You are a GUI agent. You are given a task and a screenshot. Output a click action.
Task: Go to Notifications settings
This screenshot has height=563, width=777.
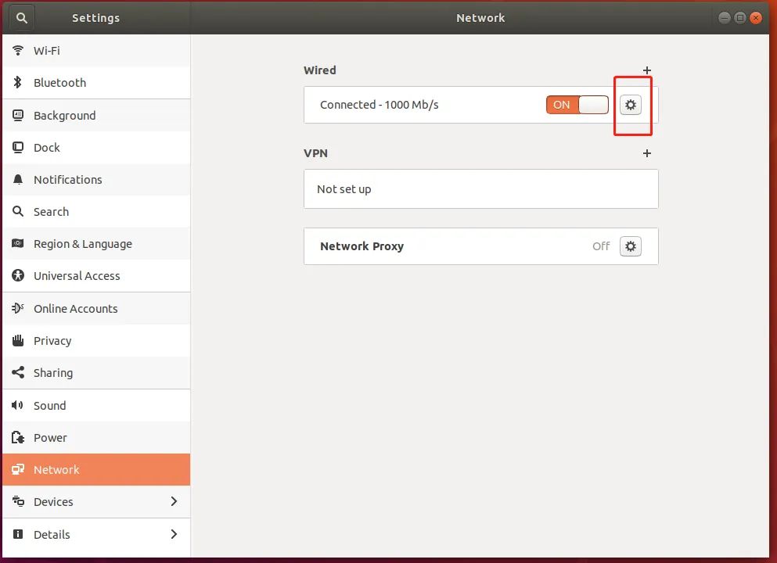[x=96, y=179]
